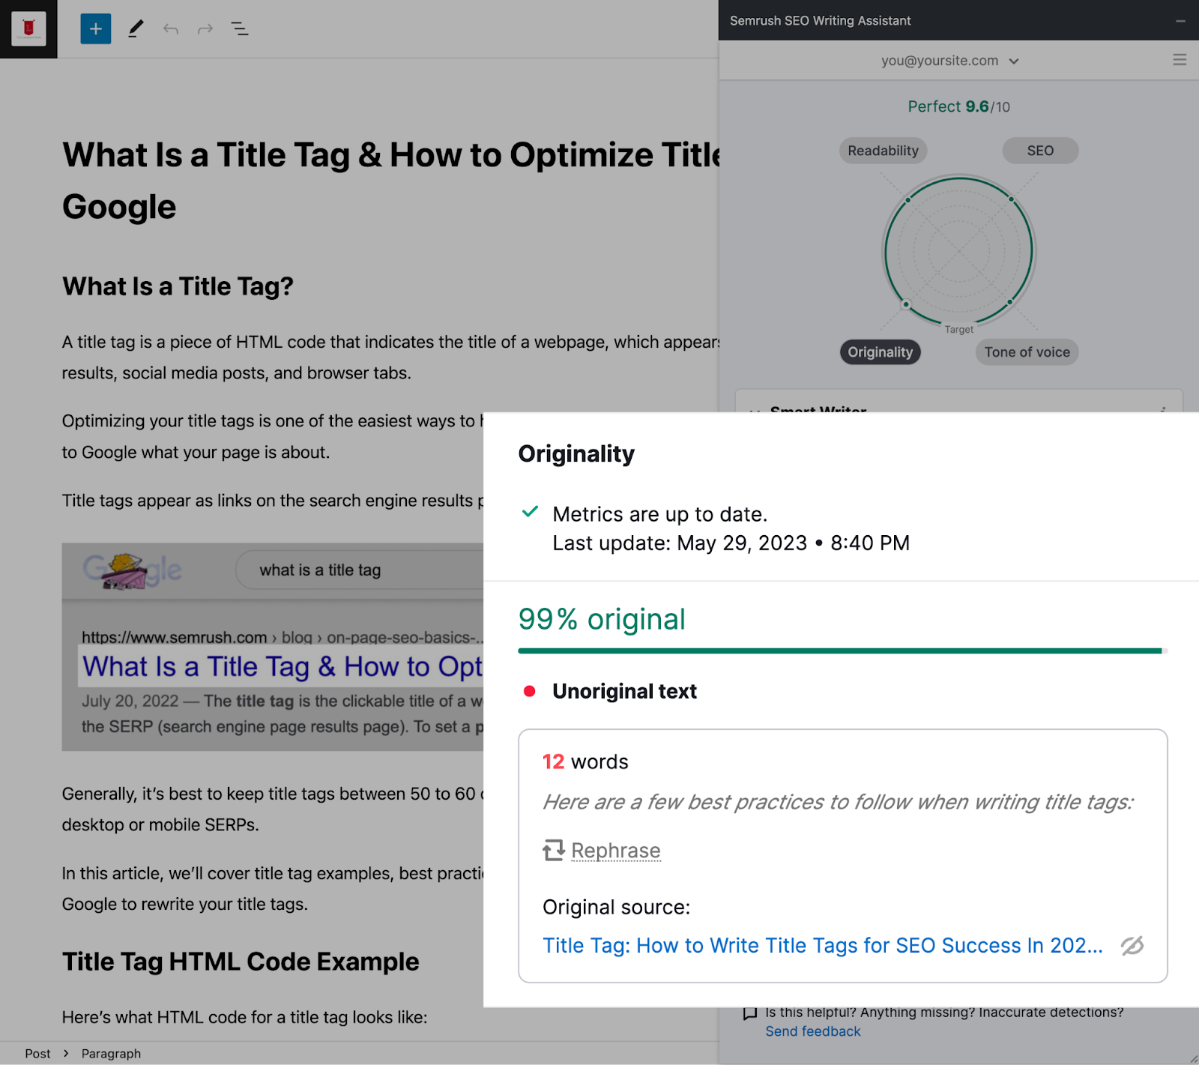Click Post in the bottom breadcrumb

pyautogui.click(x=38, y=1053)
